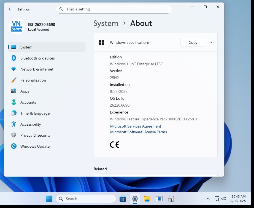Open the clock showing 10:43 AM

238,199
